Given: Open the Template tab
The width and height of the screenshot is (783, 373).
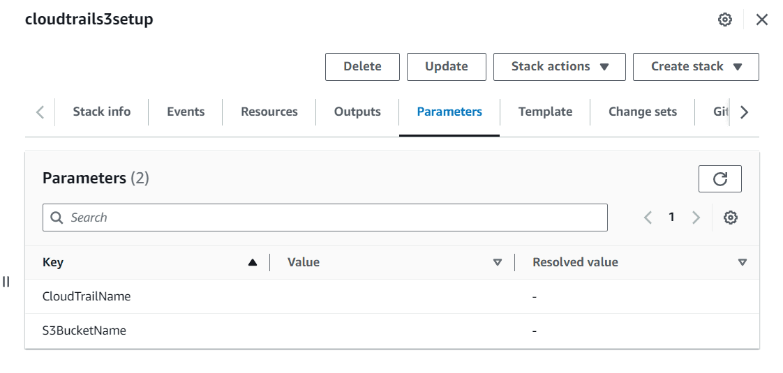Looking at the screenshot, I should point(545,112).
